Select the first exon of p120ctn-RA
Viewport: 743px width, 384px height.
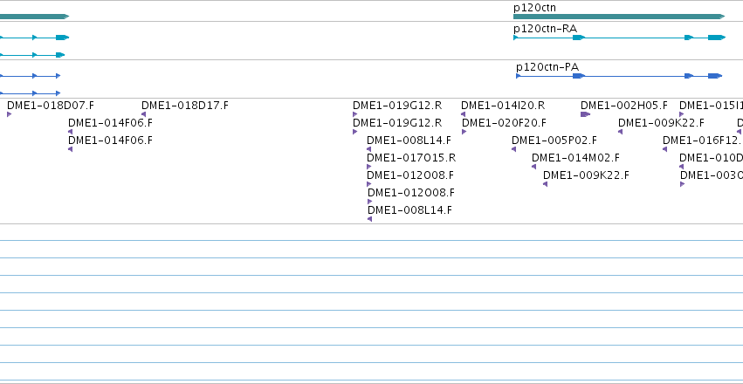tap(515, 38)
